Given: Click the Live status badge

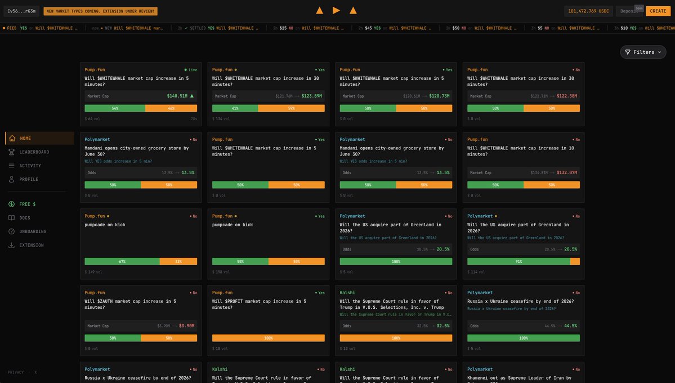Looking at the screenshot, I should click(191, 70).
